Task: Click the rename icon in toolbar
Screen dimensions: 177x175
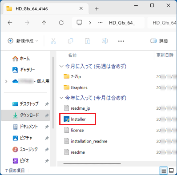Action: [x=105, y=41]
